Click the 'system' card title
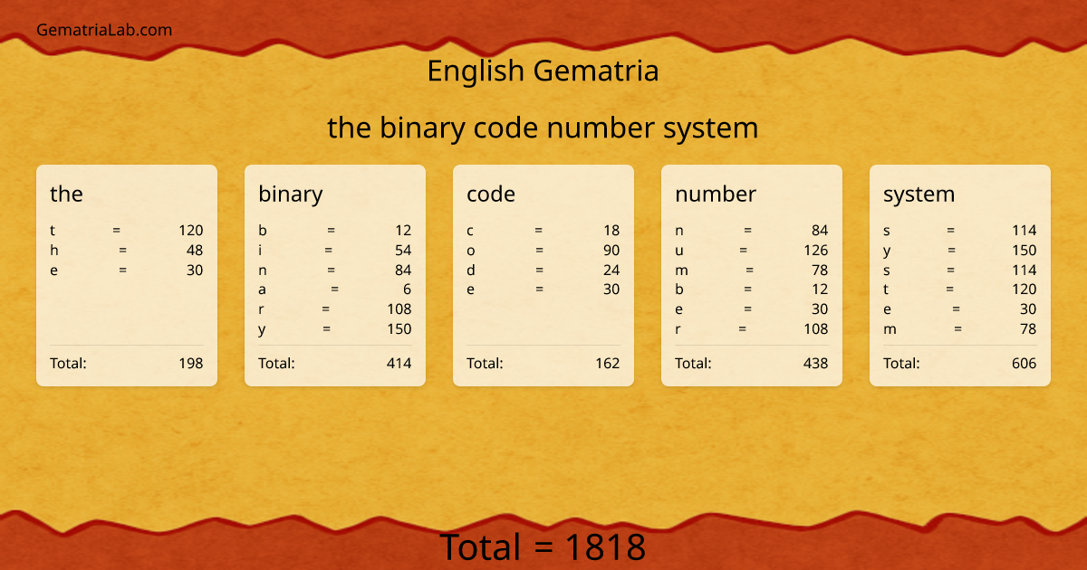 pyautogui.click(x=919, y=194)
